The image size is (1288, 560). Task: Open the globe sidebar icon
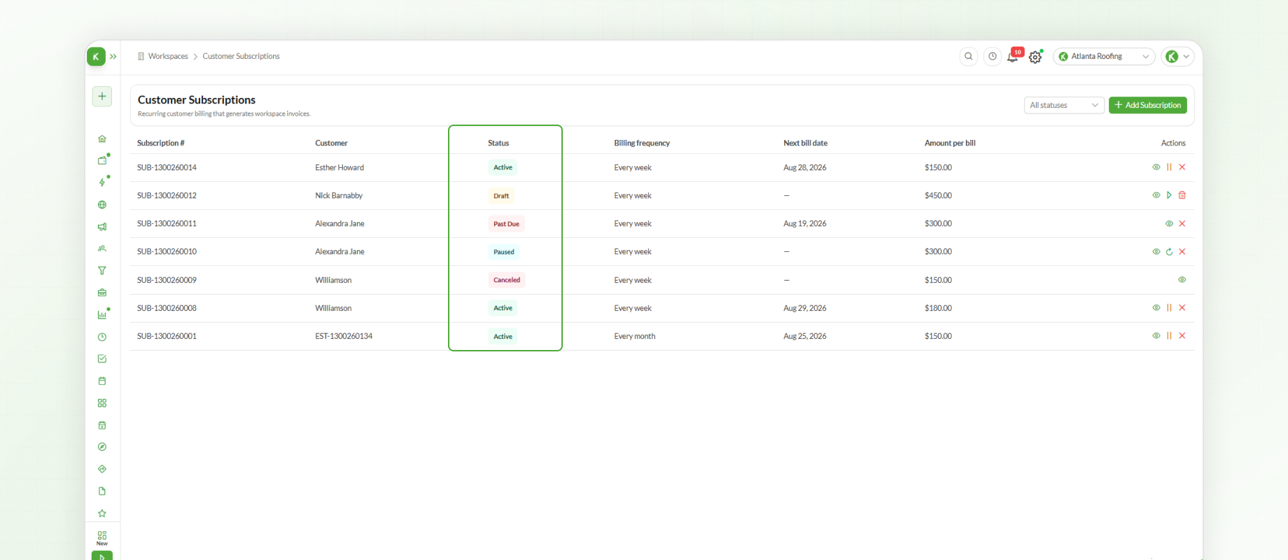[x=102, y=205]
